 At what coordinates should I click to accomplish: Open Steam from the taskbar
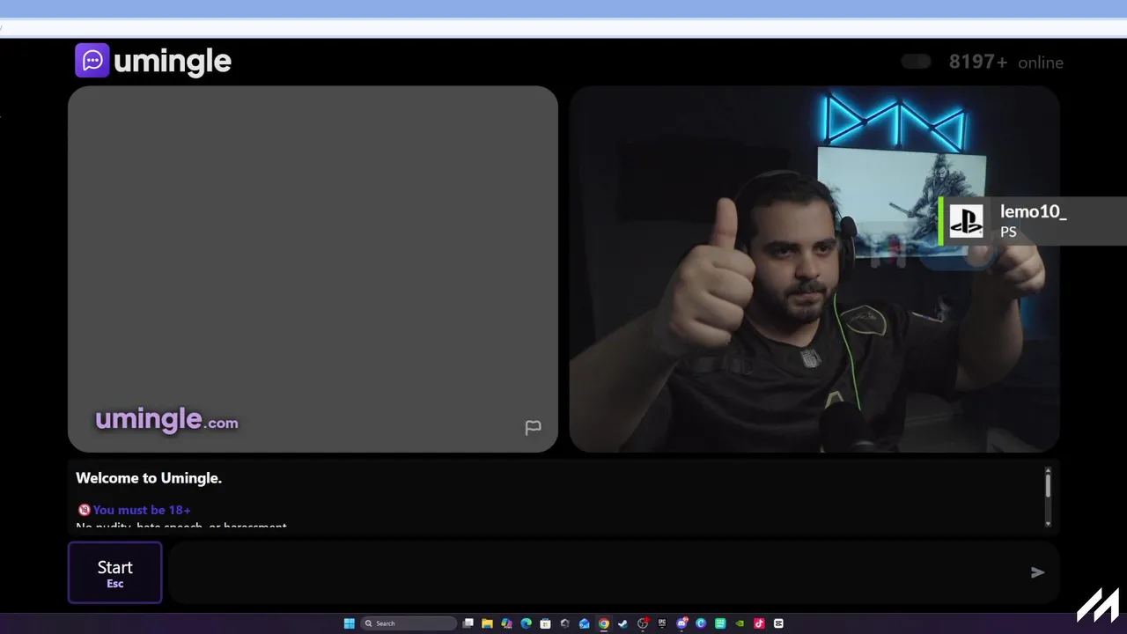pos(622,623)
